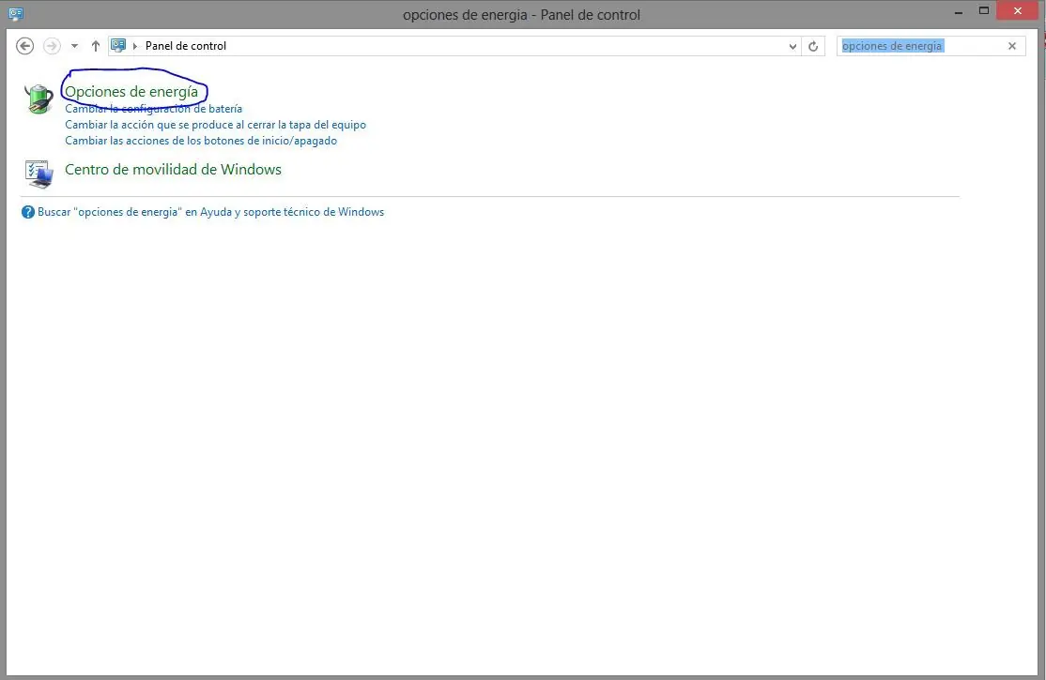
Task: Click the window system icon in title bar
Action: tap(16, 14)
